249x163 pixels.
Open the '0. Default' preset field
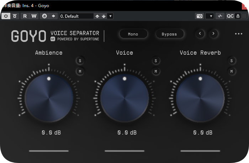click(76, 16)
